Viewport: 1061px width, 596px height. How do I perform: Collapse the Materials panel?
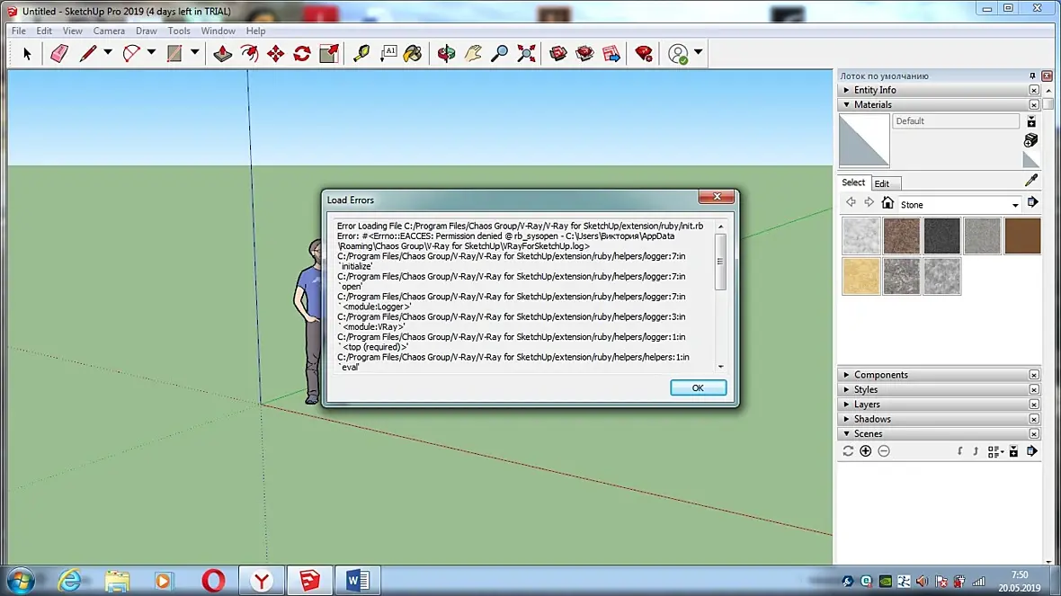click(846, 105)
